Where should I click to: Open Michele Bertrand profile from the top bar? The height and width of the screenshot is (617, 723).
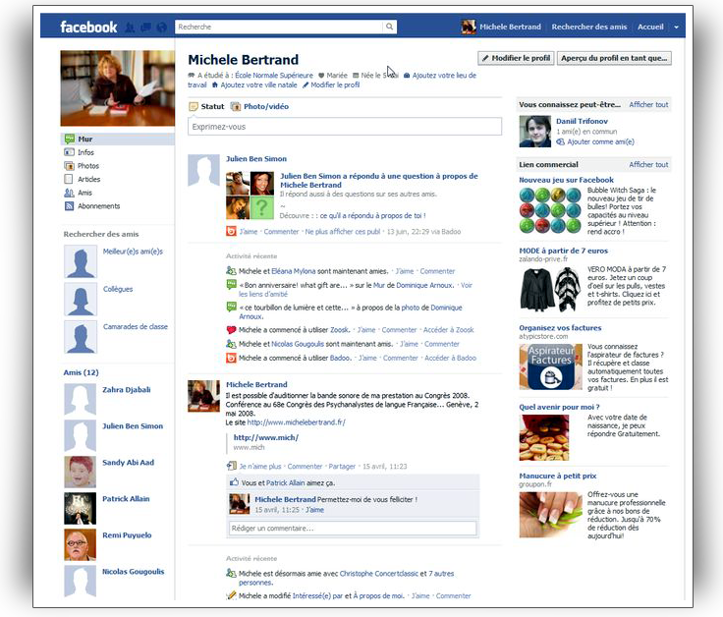pos(501,27)
